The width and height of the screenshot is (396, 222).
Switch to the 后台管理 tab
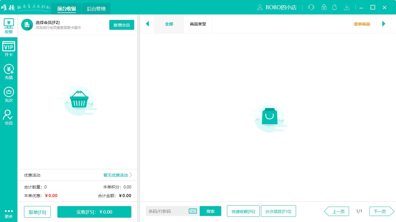point(96,9)
